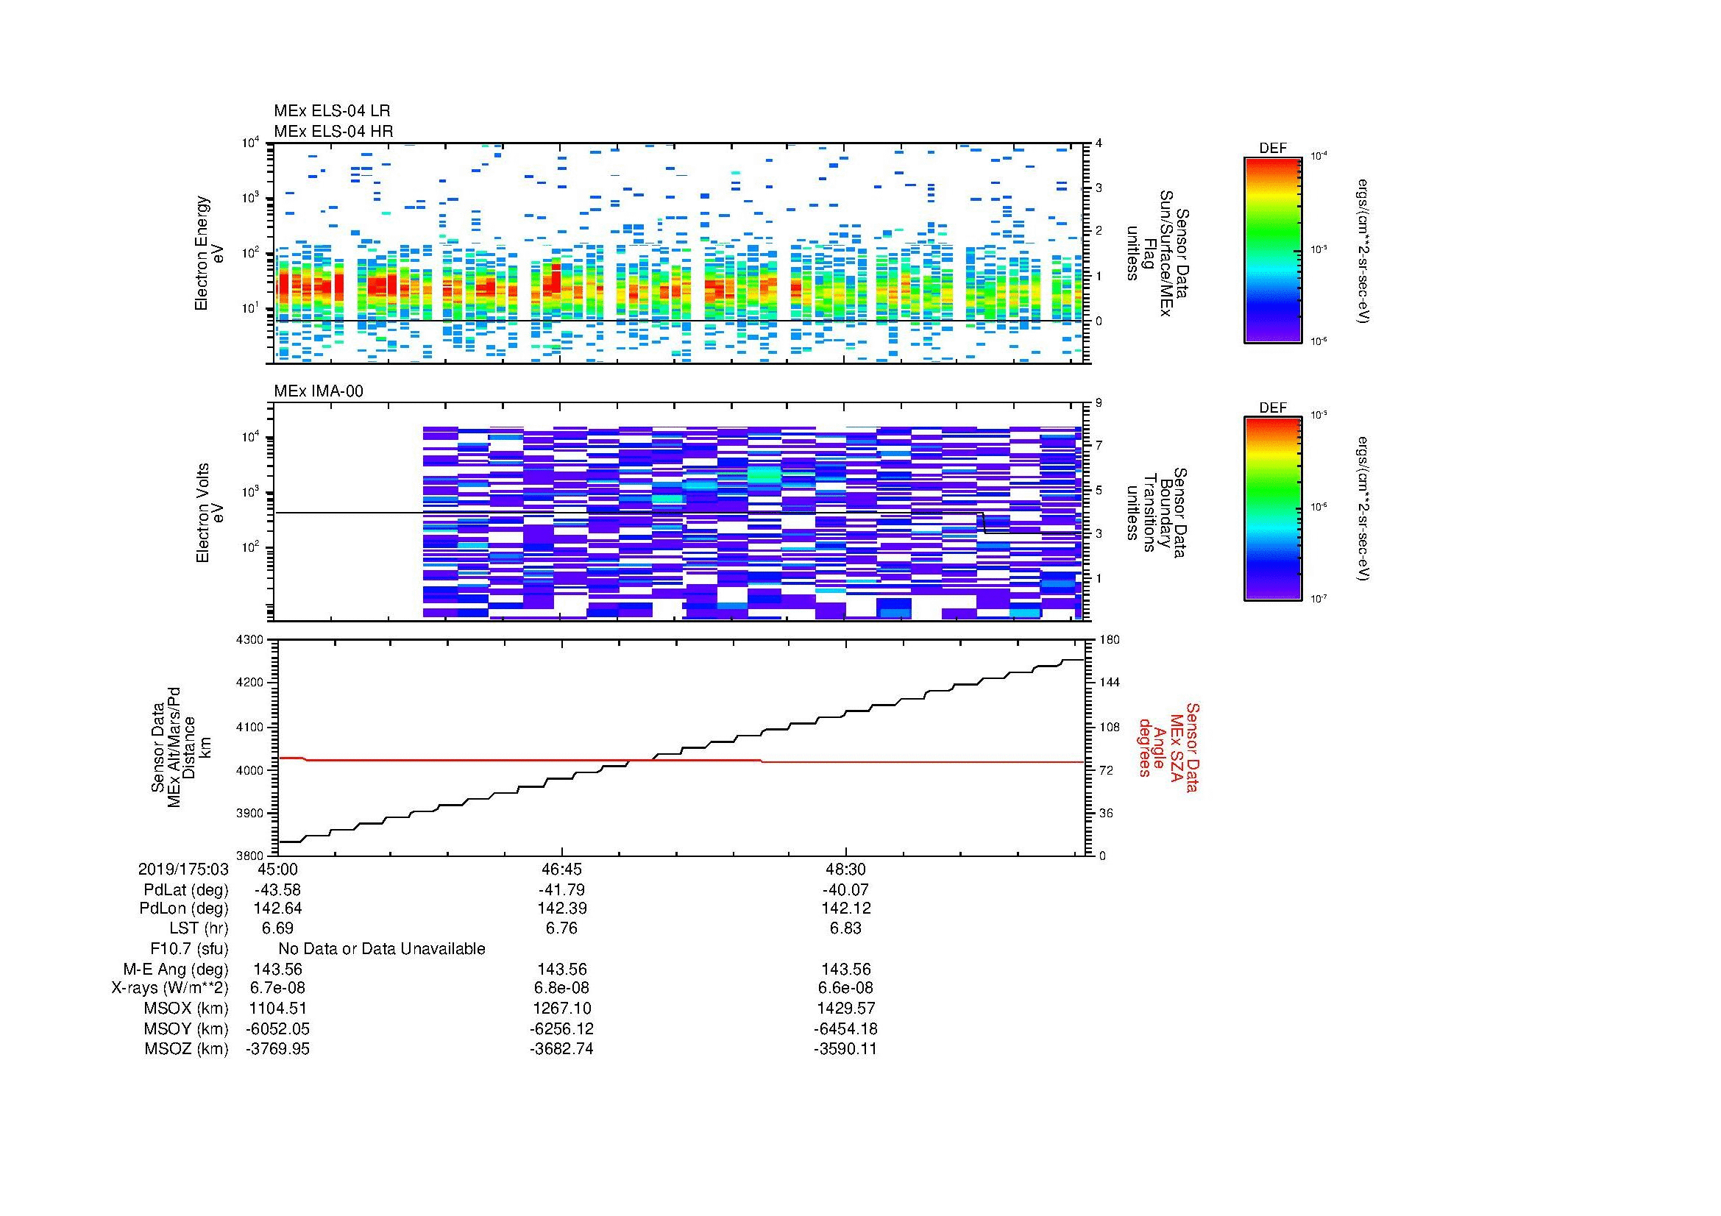Click the MSOZ value -3769.95
Screen dimensions: 1721x1216
tap(277, 1048)
